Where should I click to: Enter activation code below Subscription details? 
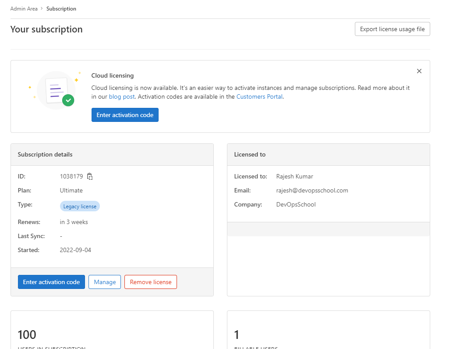click(x=51, y=282)
